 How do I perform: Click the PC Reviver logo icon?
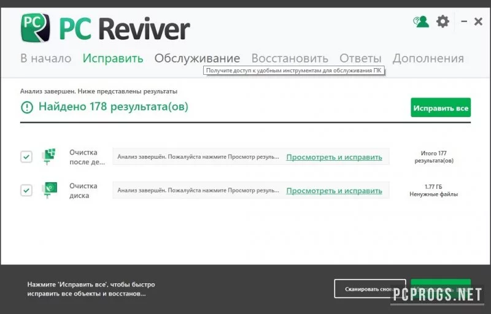tap(36, 28)
